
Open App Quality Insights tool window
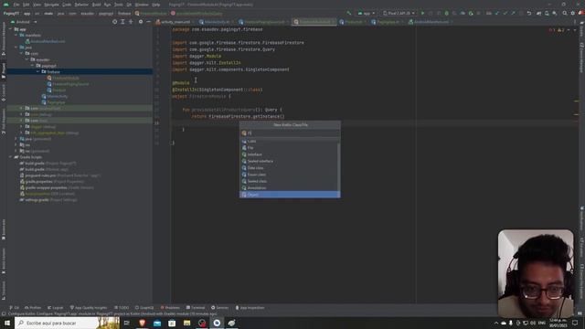coord(89,308)
